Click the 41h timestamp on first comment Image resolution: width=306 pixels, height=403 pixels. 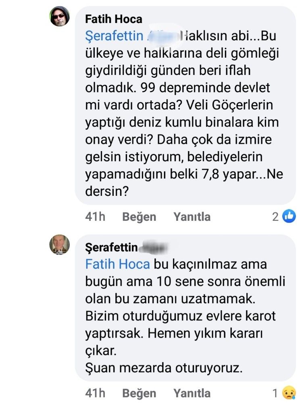pos(95,217)
